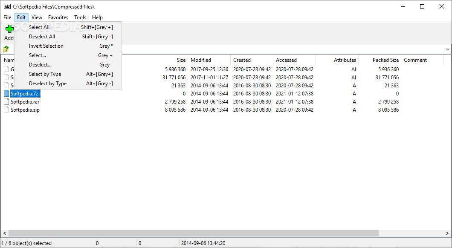Click the '1 / 6 object(s) selected' status

tap(26, 243)
